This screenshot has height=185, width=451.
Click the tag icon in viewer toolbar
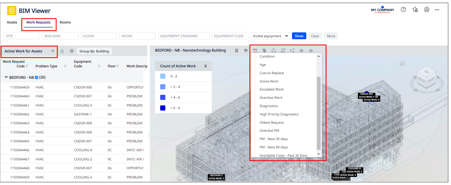coord(264,51)
